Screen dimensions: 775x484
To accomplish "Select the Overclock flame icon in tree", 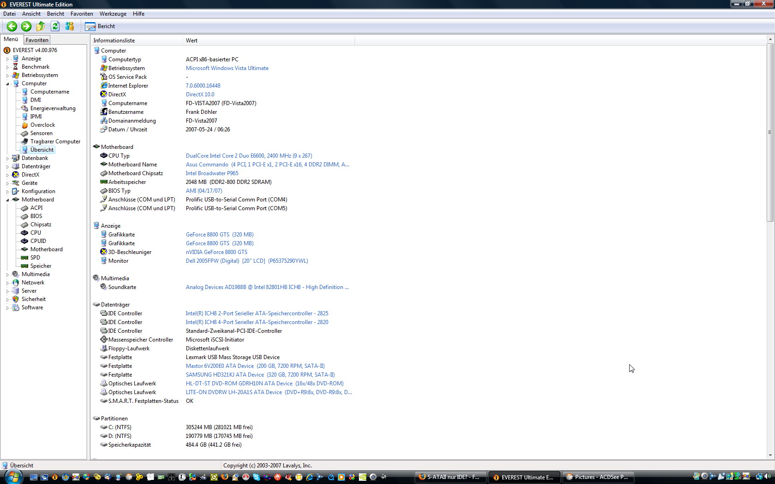I will 25,125.
